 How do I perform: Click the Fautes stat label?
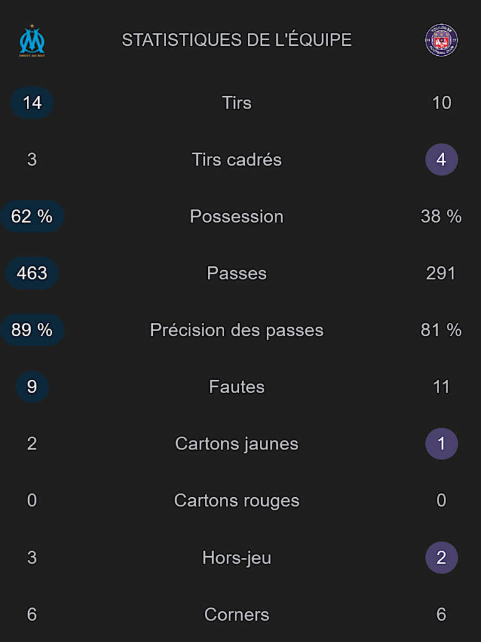[x=237, y=387]
